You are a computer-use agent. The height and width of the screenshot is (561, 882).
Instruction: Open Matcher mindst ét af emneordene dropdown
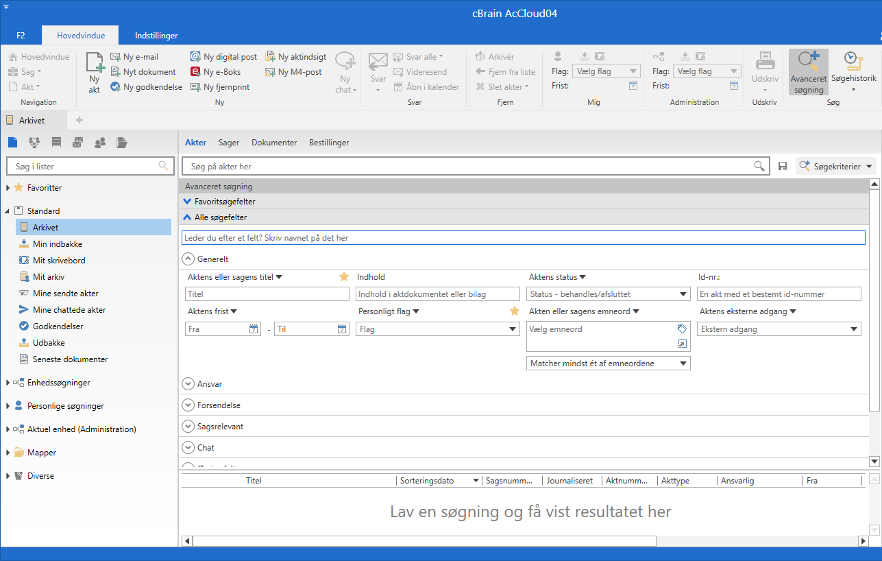click(x=609, y=363)
